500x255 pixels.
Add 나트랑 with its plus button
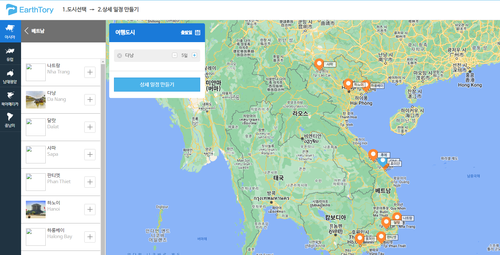[x=90, y=72]
